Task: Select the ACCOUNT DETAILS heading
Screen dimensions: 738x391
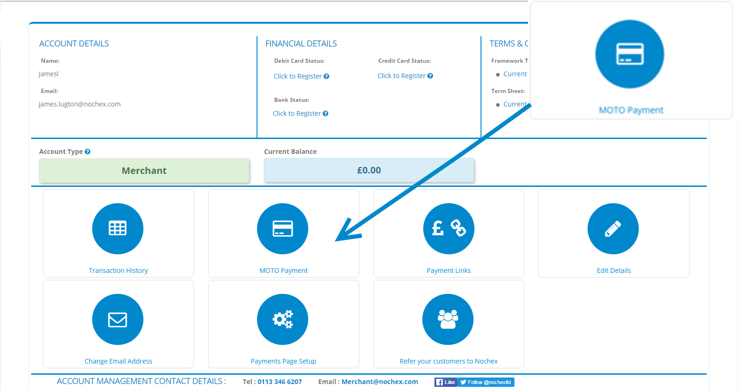Action: coord(74,44)
